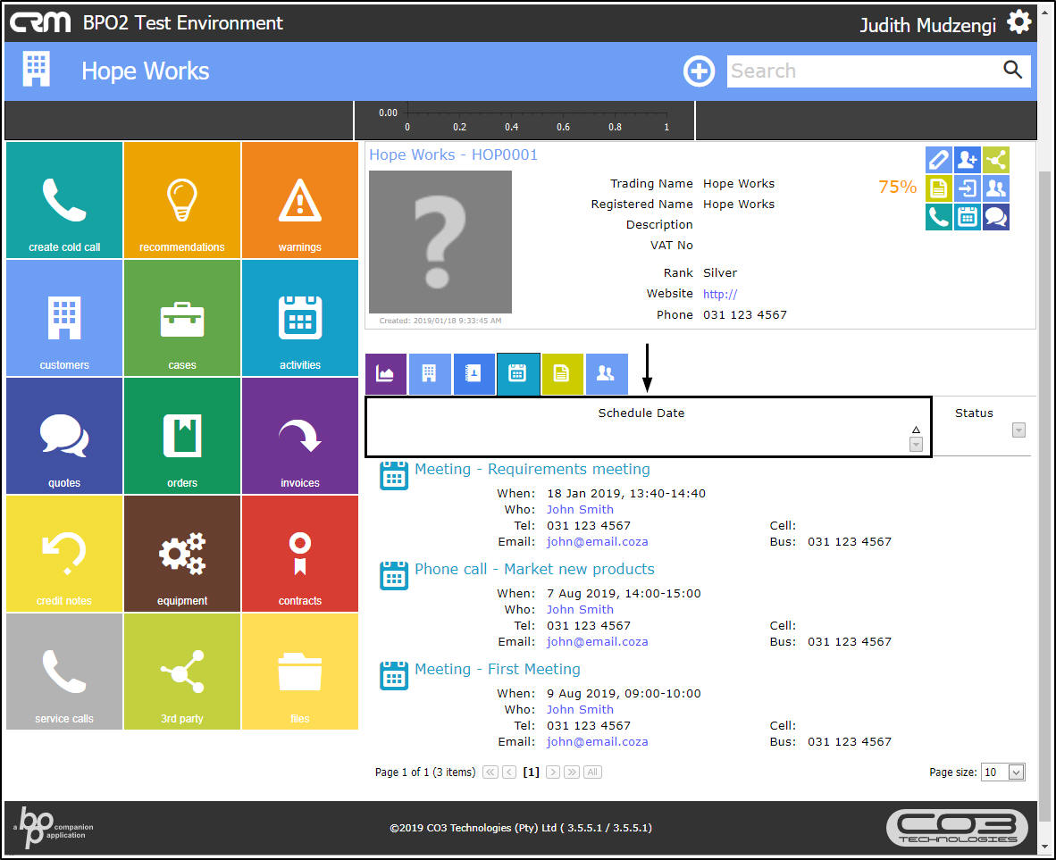
Task: Open Meeting - First Meeting activity
Action: point(497,670)
